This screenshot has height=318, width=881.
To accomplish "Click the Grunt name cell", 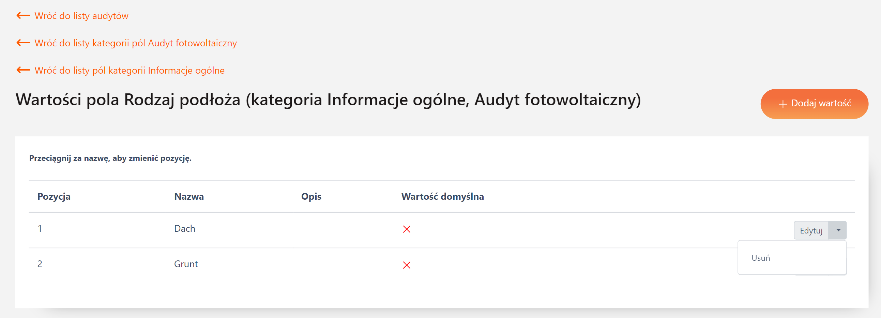I will click(186, 264).
